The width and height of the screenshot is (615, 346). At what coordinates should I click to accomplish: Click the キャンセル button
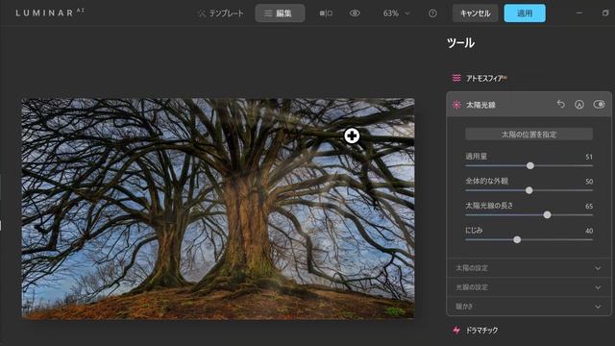(475, 13)
